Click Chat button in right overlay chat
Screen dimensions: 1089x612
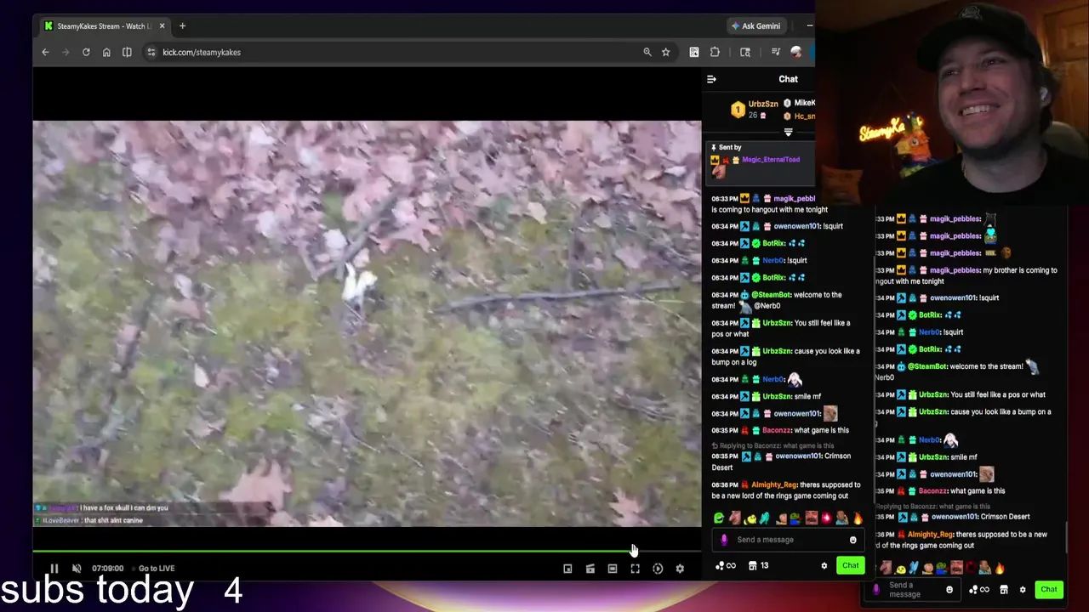[1049, 590]
